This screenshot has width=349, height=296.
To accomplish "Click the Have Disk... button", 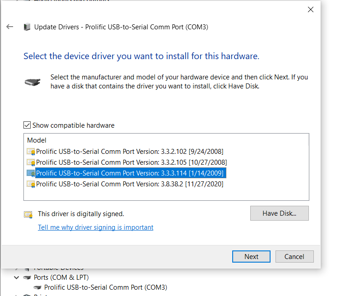I will point(279,213).
